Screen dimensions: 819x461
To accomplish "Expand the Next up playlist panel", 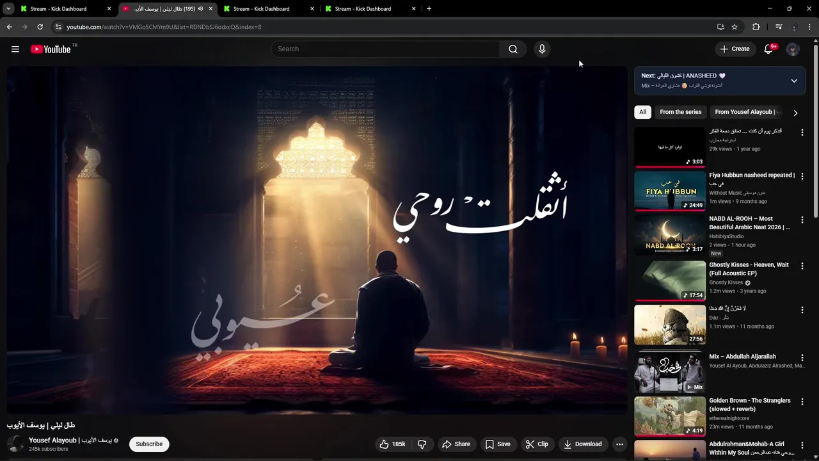I will coord(794,81).
